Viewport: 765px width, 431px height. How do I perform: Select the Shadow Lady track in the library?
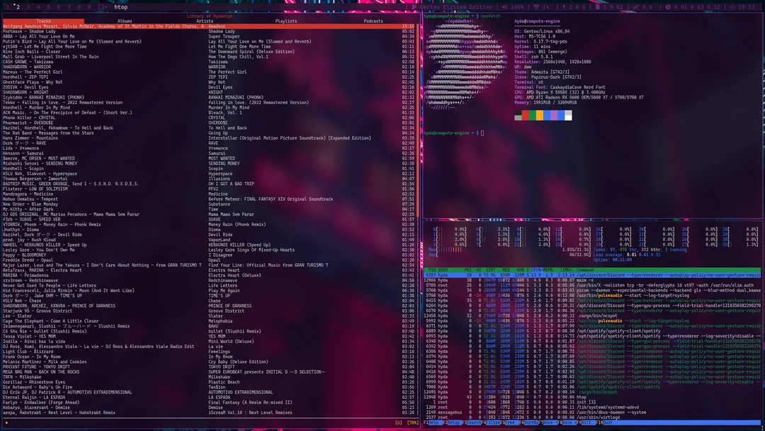point(42,31)
